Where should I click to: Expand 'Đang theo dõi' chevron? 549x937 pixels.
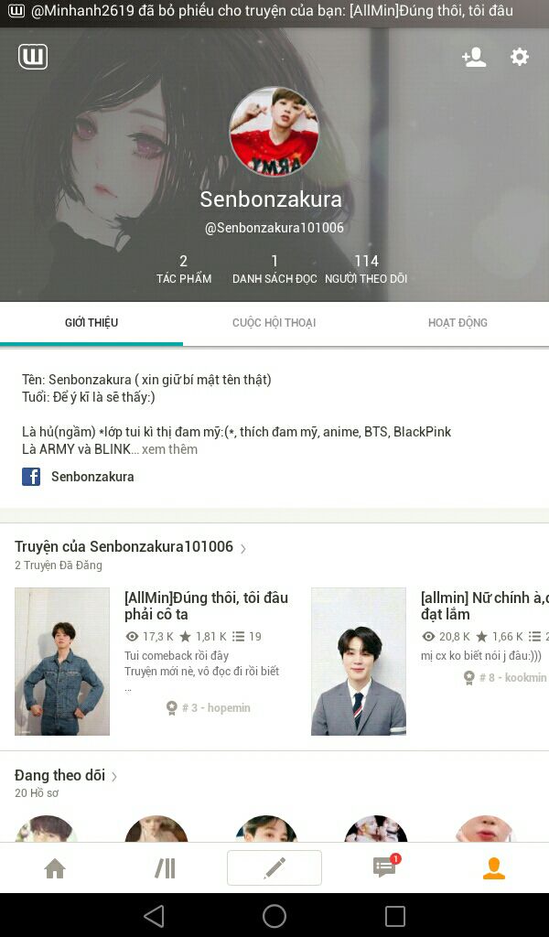pos(114,776)
